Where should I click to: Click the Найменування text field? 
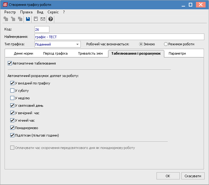(x=119, y=37)
